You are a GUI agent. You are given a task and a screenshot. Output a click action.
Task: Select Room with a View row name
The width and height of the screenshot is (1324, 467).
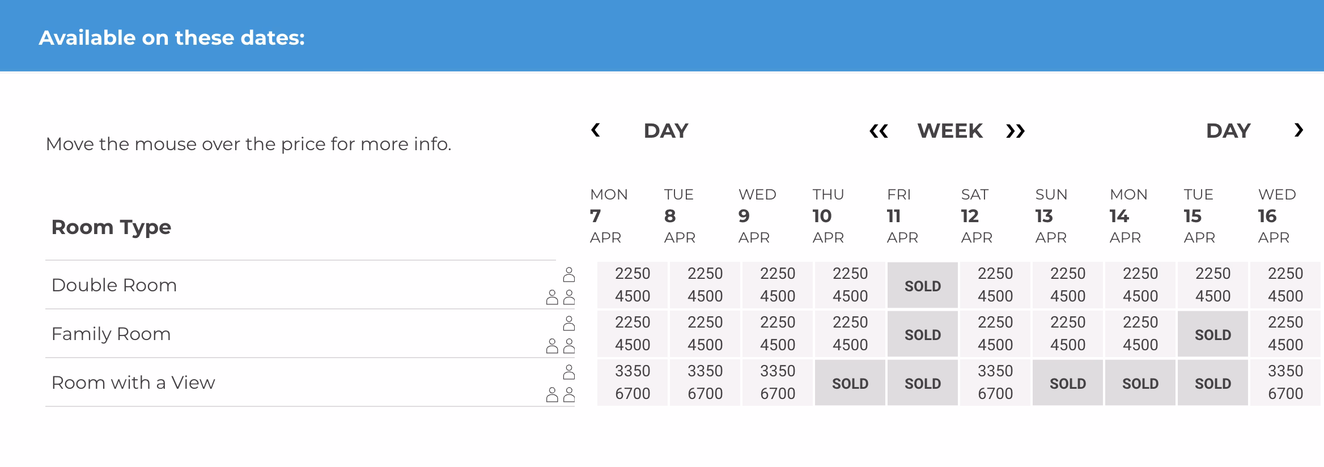[x=133, y=383]
